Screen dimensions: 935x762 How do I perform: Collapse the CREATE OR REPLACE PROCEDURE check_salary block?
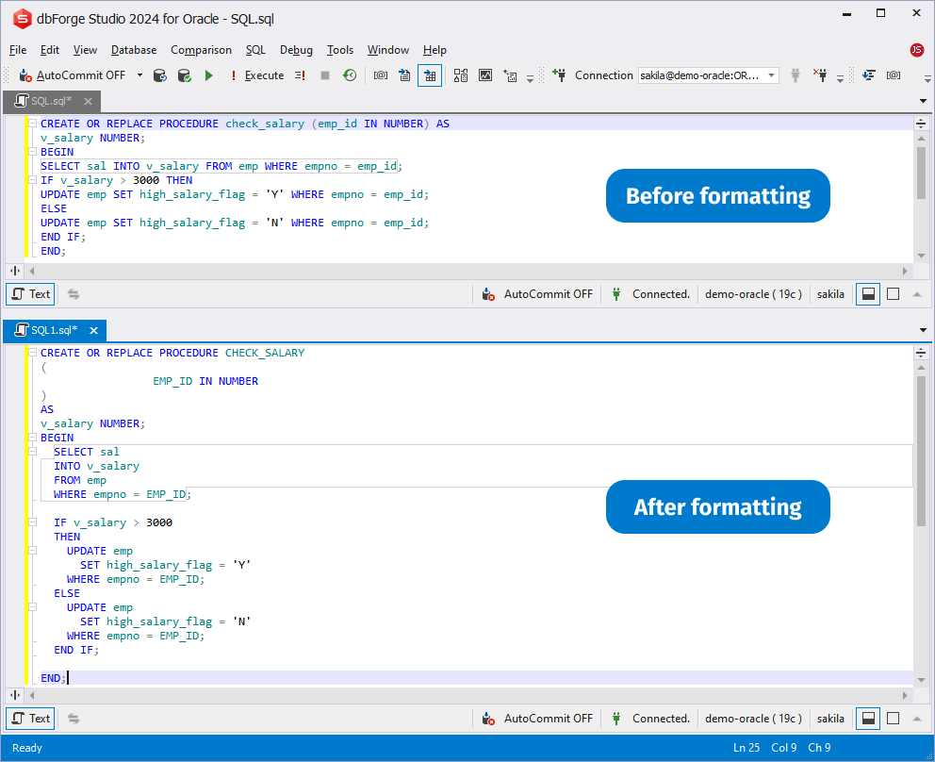point(33,124)
